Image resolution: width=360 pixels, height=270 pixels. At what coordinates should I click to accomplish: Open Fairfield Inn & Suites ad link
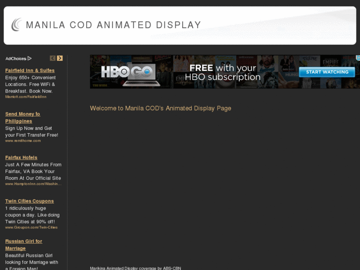(x=30, y=70)
